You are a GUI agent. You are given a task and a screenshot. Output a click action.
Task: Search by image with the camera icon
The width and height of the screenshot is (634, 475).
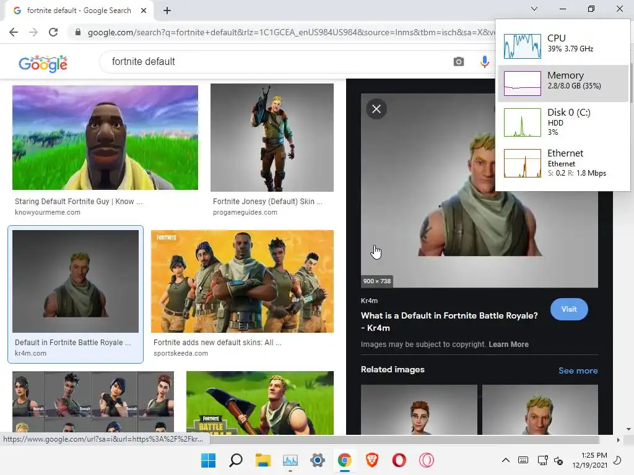(459, 62)
